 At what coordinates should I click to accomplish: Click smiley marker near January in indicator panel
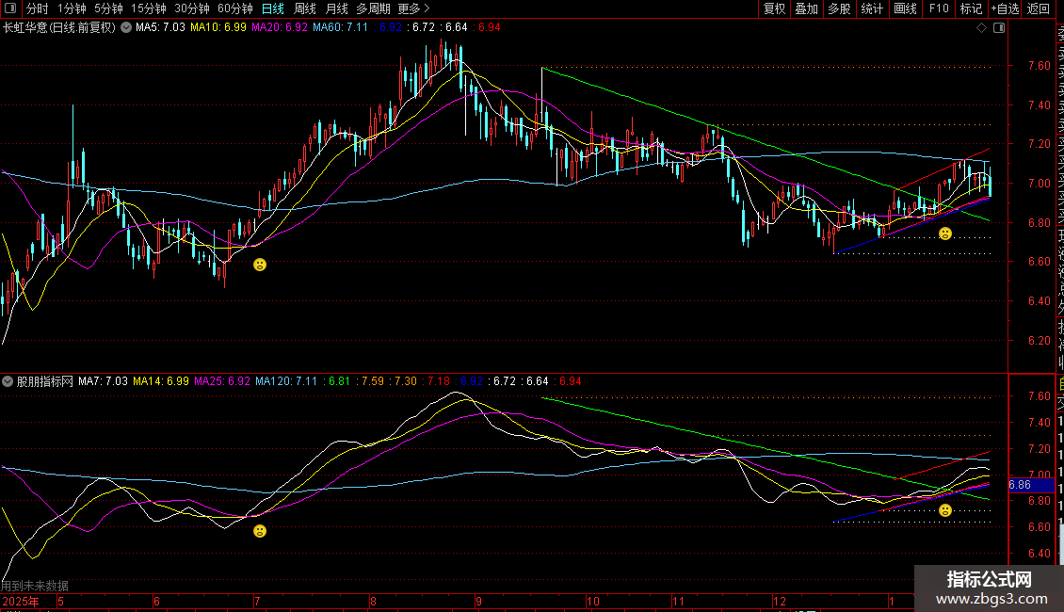[945, 510]
